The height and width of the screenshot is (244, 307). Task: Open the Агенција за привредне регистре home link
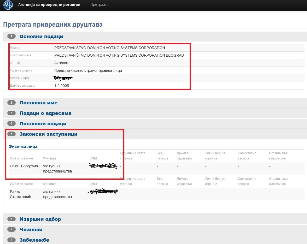coord(49,4)
